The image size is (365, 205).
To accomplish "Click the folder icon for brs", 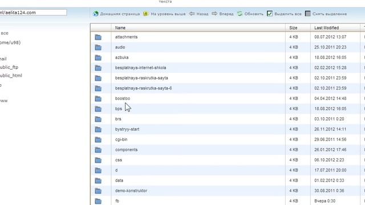I will (98, 119).
